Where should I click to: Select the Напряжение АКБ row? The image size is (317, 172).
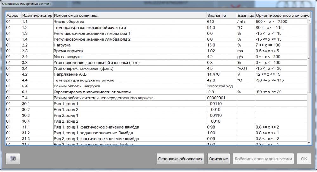pos(156,74)
